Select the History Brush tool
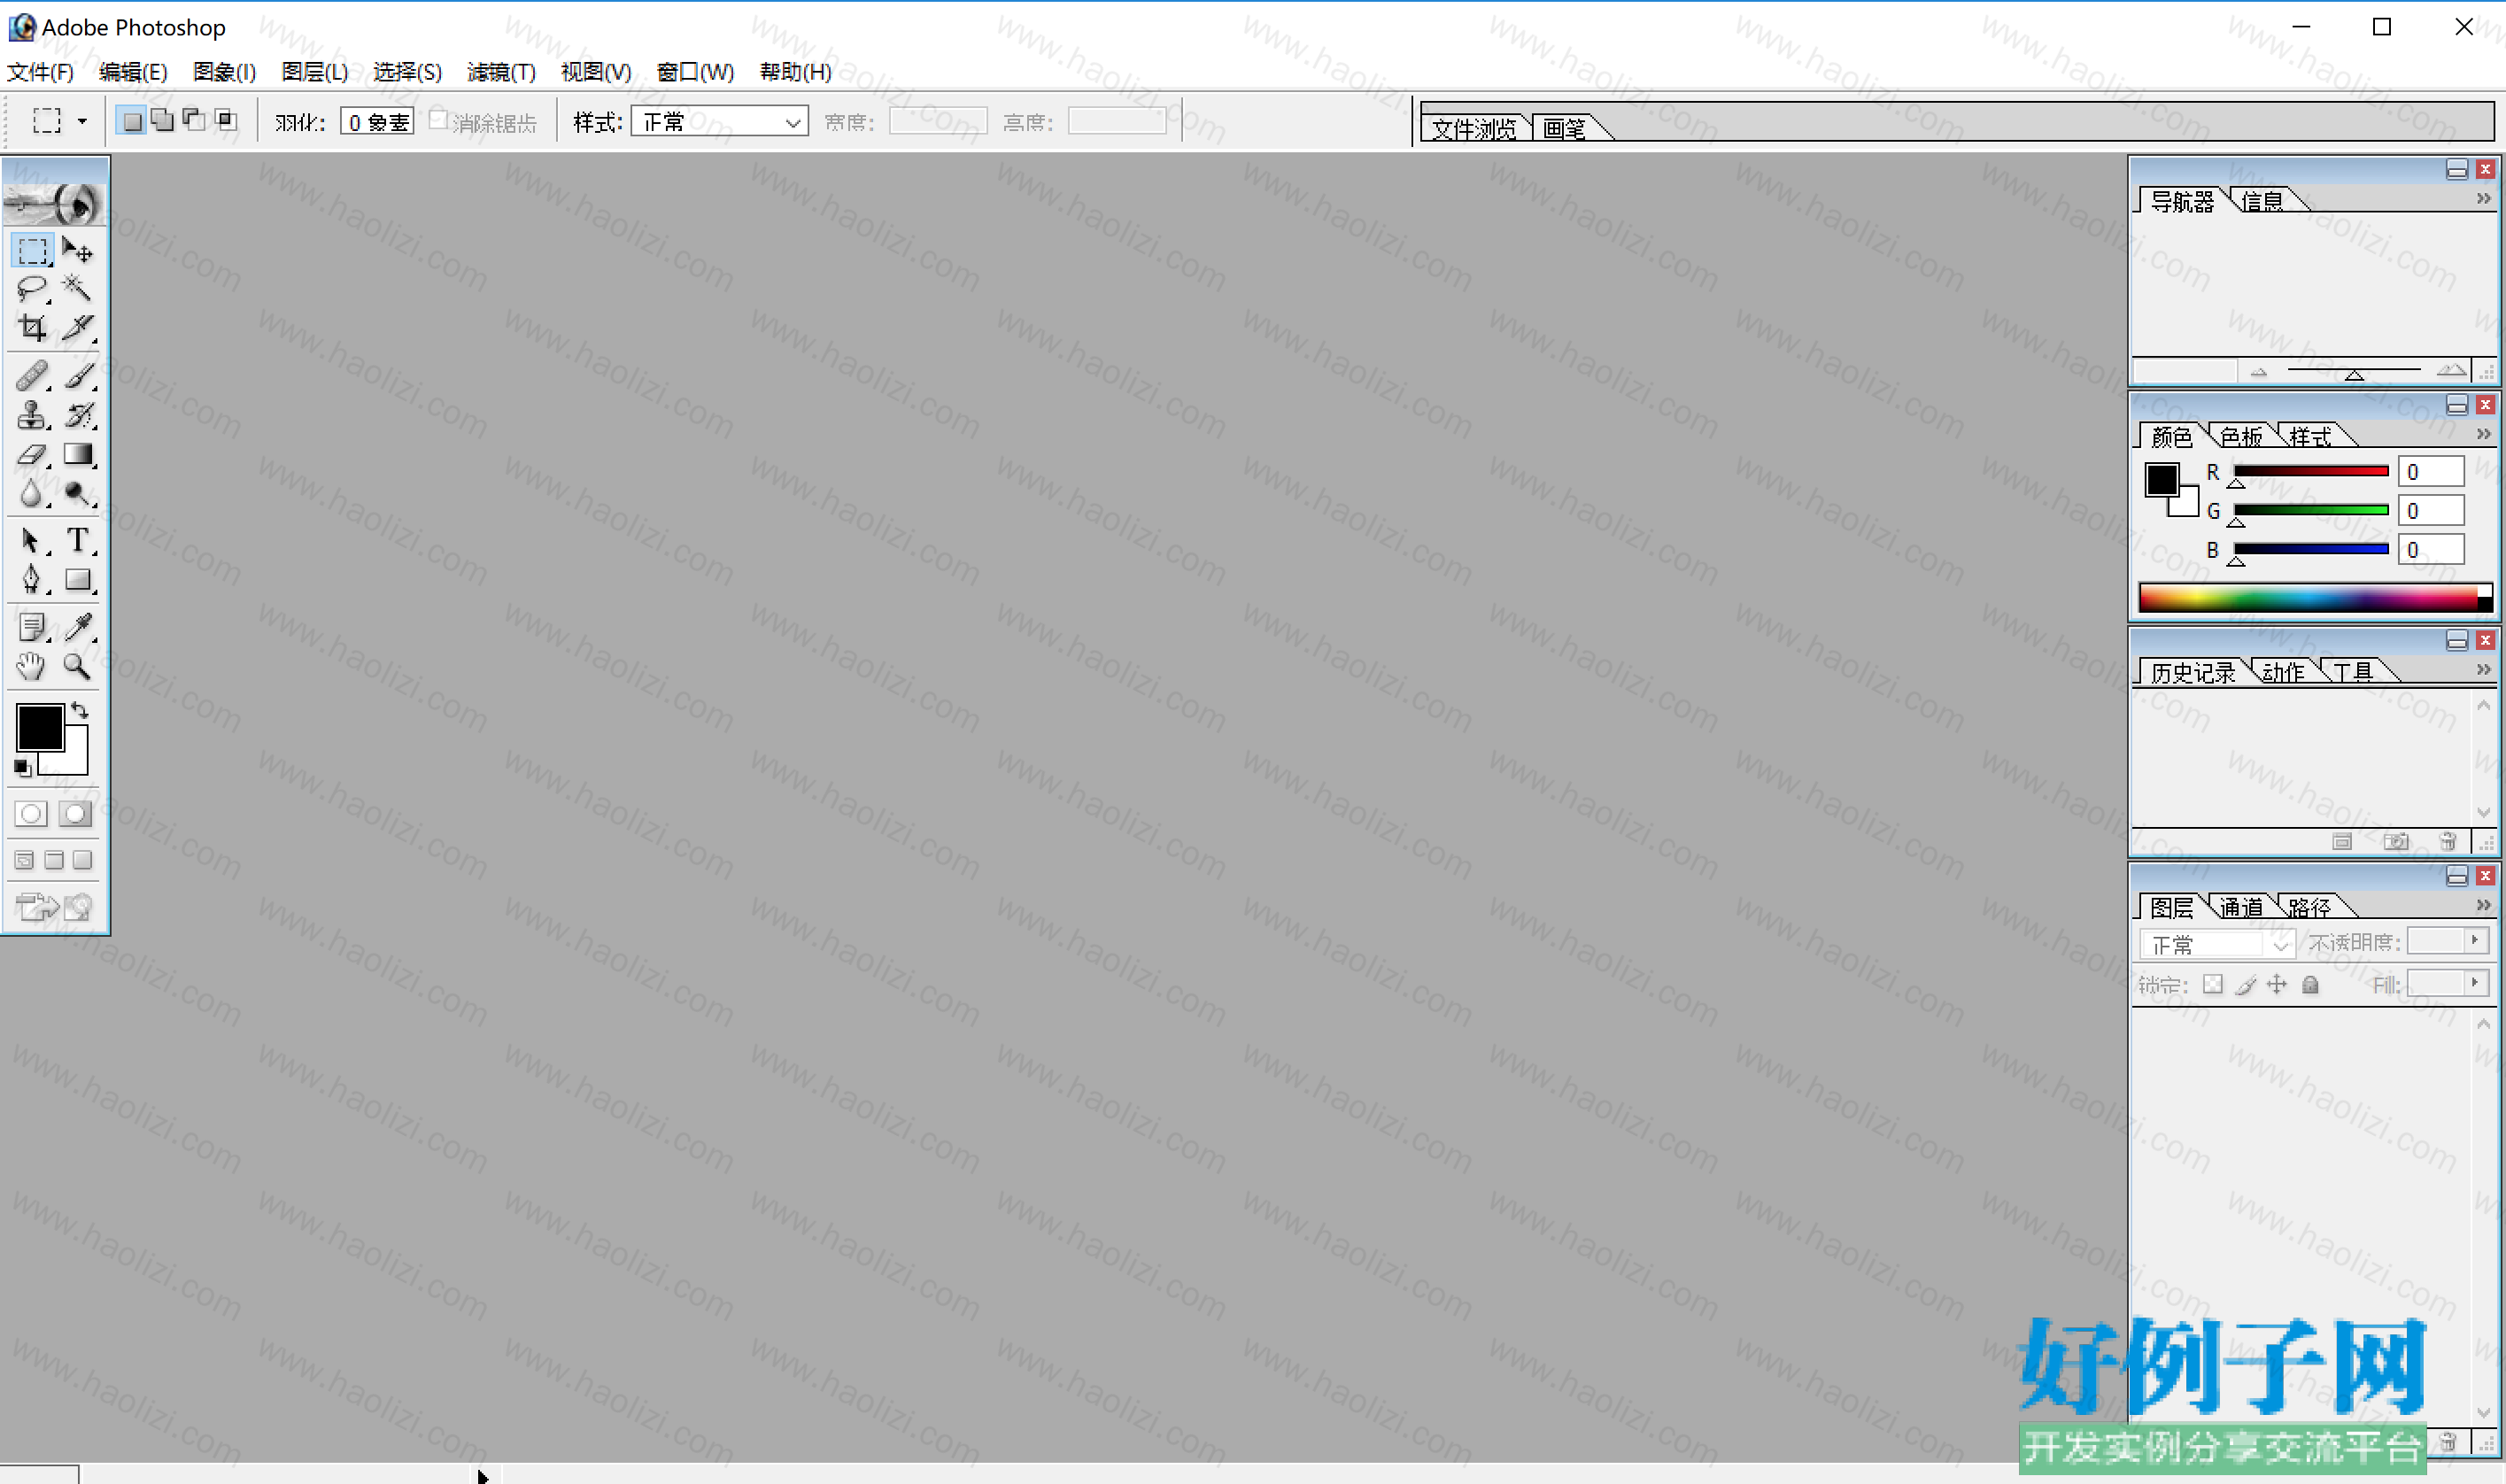This screenshot has width=2506, height=1484. click(x=78, y=415)
